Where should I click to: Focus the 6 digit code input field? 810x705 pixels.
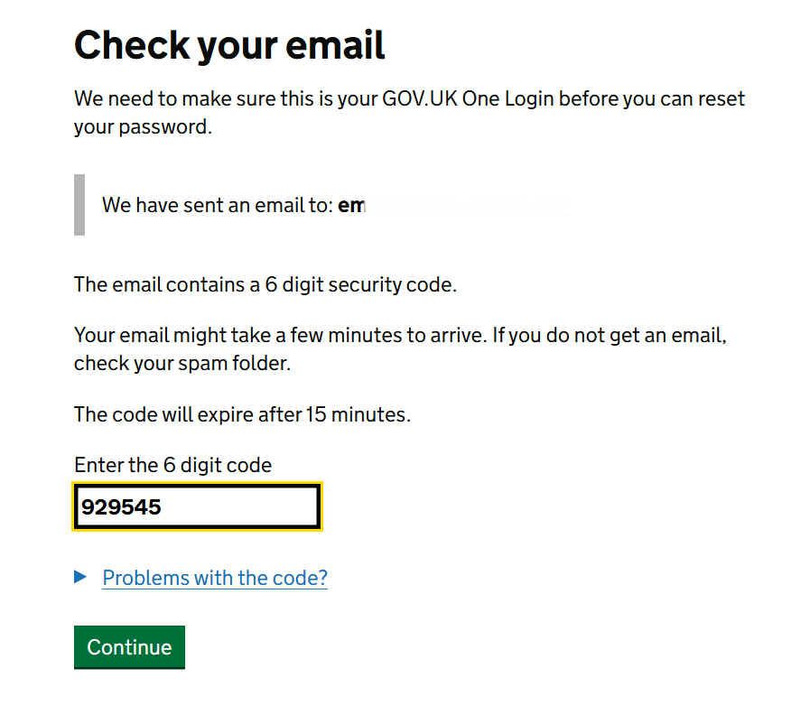[197, 506]
